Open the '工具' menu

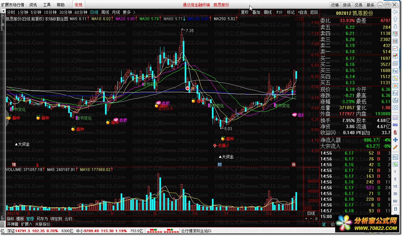pos(47,5)
